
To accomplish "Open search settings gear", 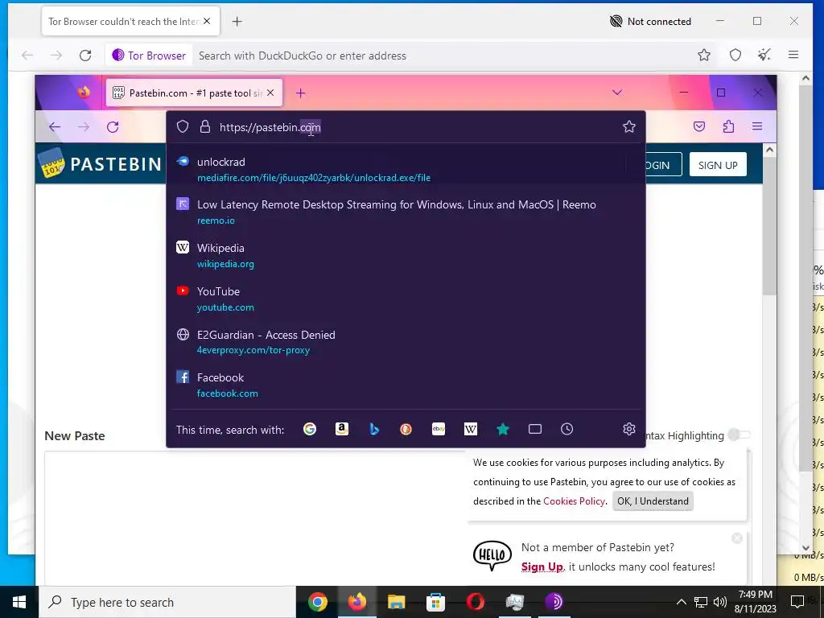I will tap(629, 430).
